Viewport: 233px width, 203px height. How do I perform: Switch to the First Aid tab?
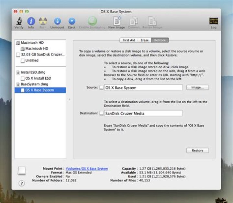click(129, 40)
